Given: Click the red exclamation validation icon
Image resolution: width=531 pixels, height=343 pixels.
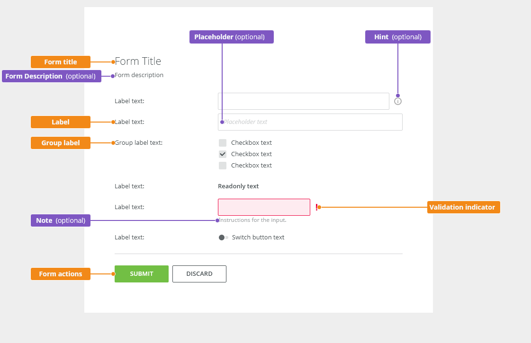Looking at the screenshot, I should [316, 207].
